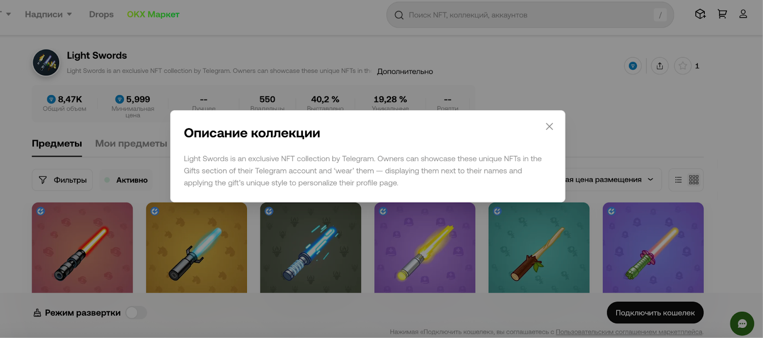This screenshot has width=763, height=338.
Task: Open the цена размещения sort dropdown
Action: [x=609, y=180]
